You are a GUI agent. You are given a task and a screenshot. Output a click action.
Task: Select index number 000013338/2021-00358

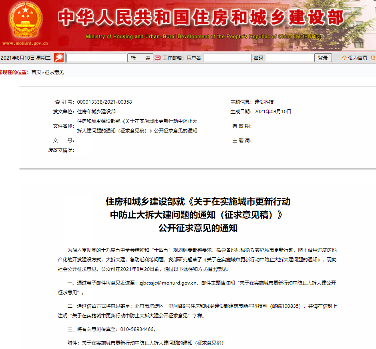(105, 102)
